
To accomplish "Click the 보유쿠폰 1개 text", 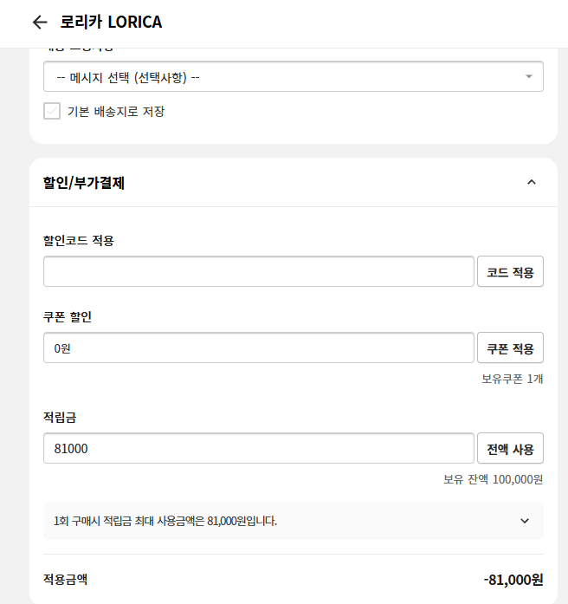I will [513, 379].
